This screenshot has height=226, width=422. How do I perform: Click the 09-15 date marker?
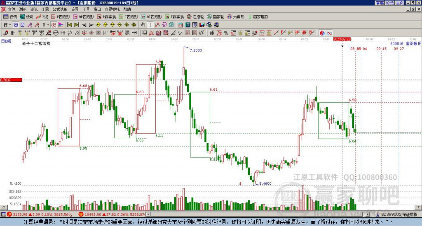pyautogui.click(x=381, y=49)
